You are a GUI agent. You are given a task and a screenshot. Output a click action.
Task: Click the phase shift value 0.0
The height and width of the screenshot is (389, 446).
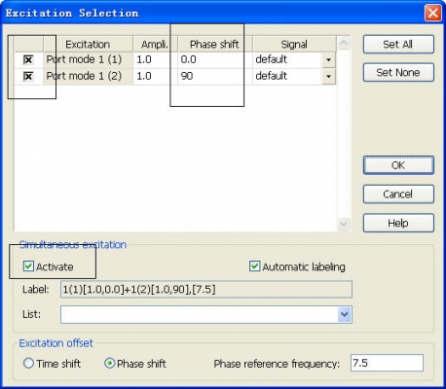point(188,59)
